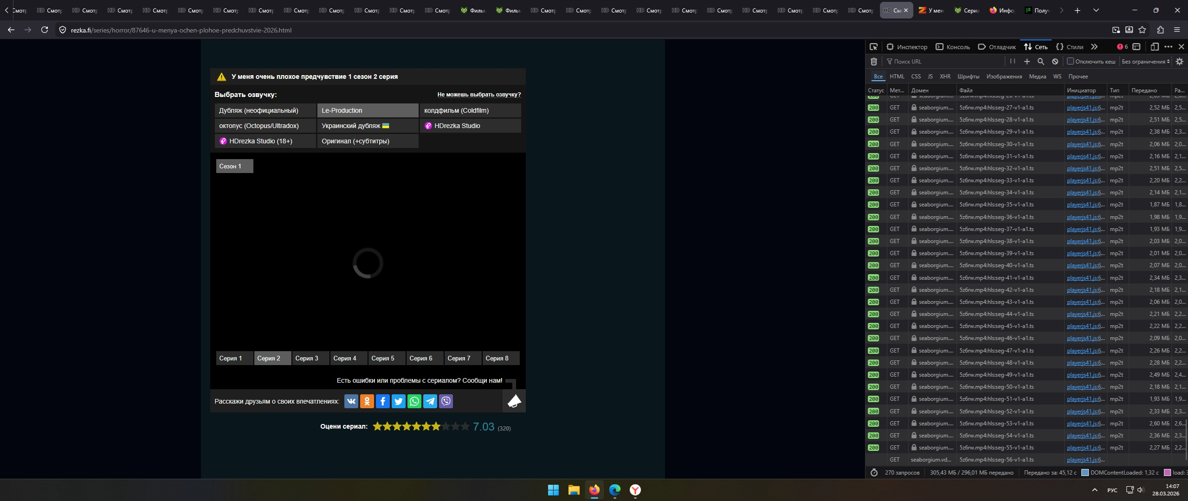
Task: Open browser tab list dropdown
Action: coord(1096,10)
